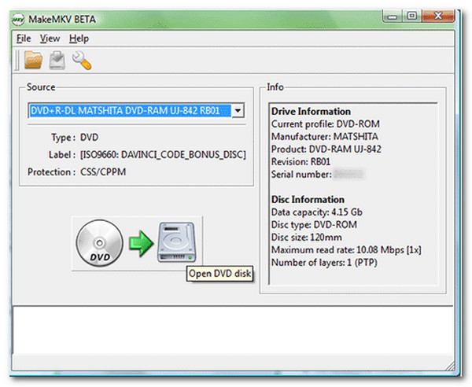The width and height of the screenshot is (472, 387).
Task: Click the backup disc toolbar icon
Action: [57, 61]
